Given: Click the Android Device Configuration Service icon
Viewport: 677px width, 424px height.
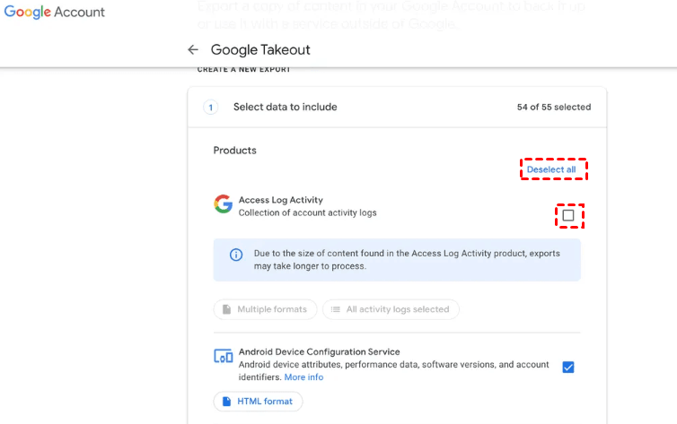Looking at the screenshot, I should tap(223, 357).
